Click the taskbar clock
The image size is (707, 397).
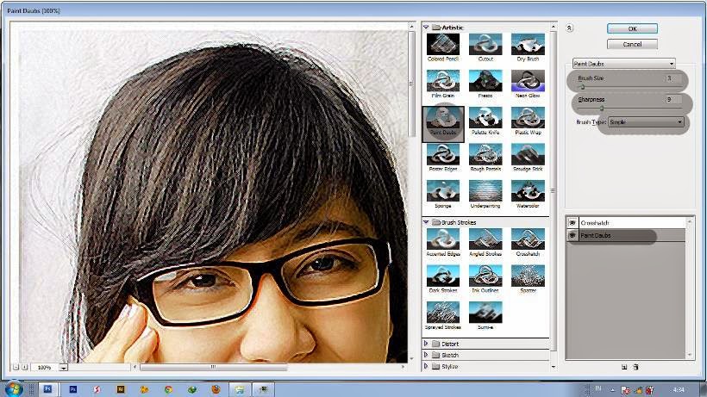[x=678, y=389]
